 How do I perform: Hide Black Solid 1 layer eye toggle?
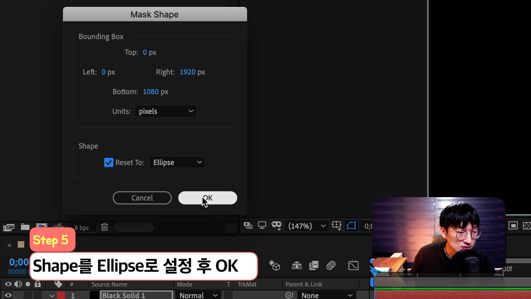(x=8, y=295)
